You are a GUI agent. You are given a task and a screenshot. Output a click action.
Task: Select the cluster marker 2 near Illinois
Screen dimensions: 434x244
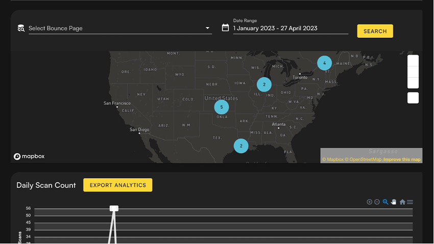(264, 85)
